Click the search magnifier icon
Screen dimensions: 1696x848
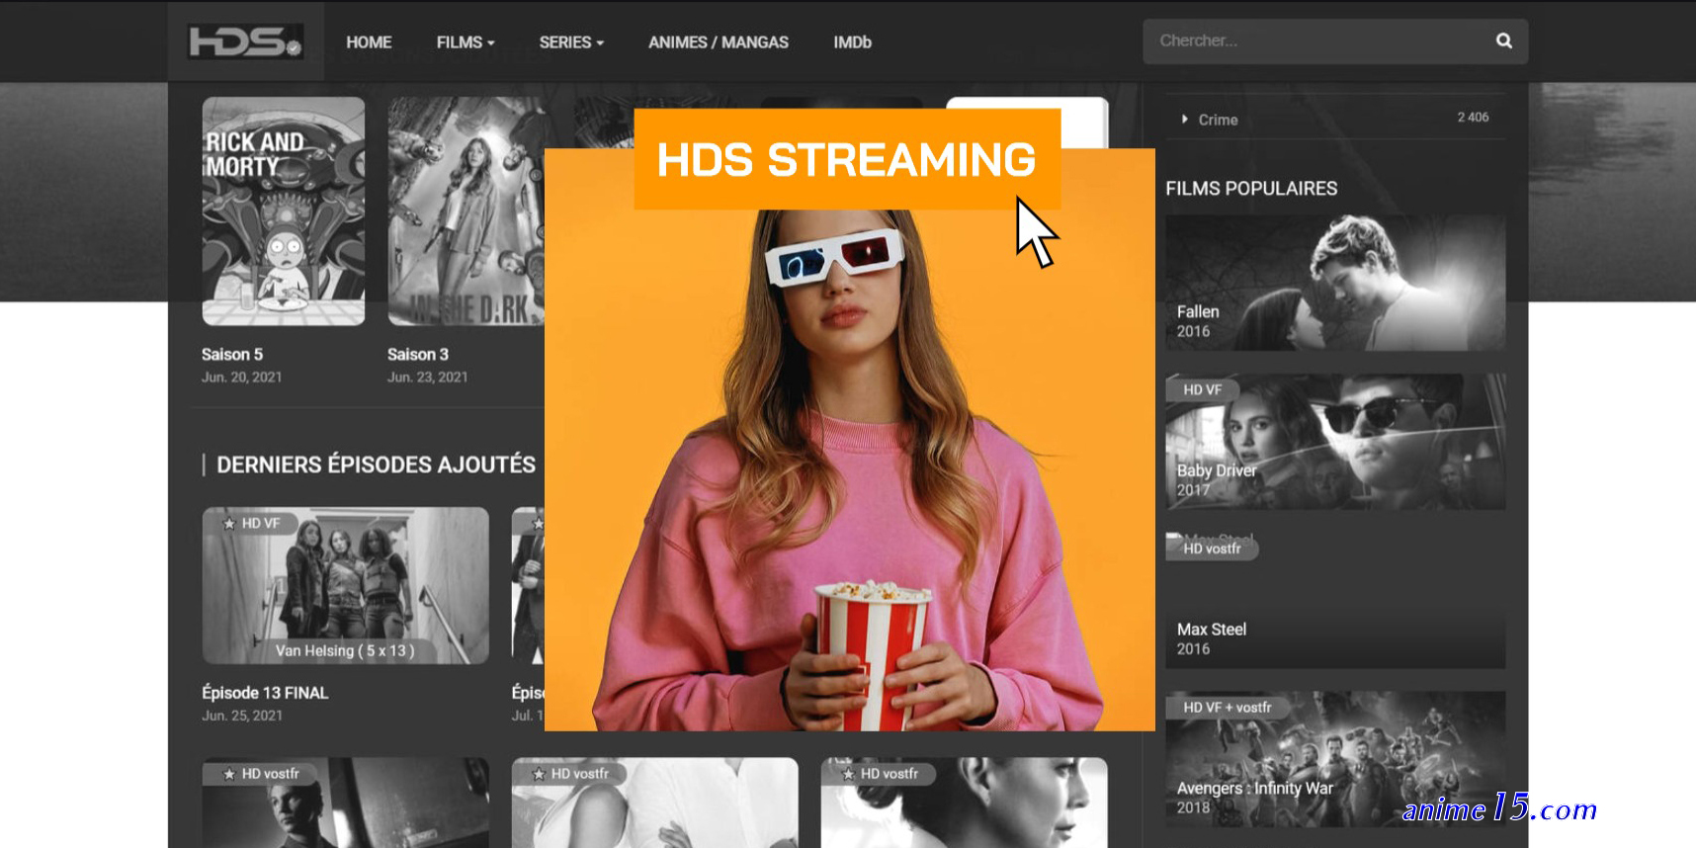1503,41
